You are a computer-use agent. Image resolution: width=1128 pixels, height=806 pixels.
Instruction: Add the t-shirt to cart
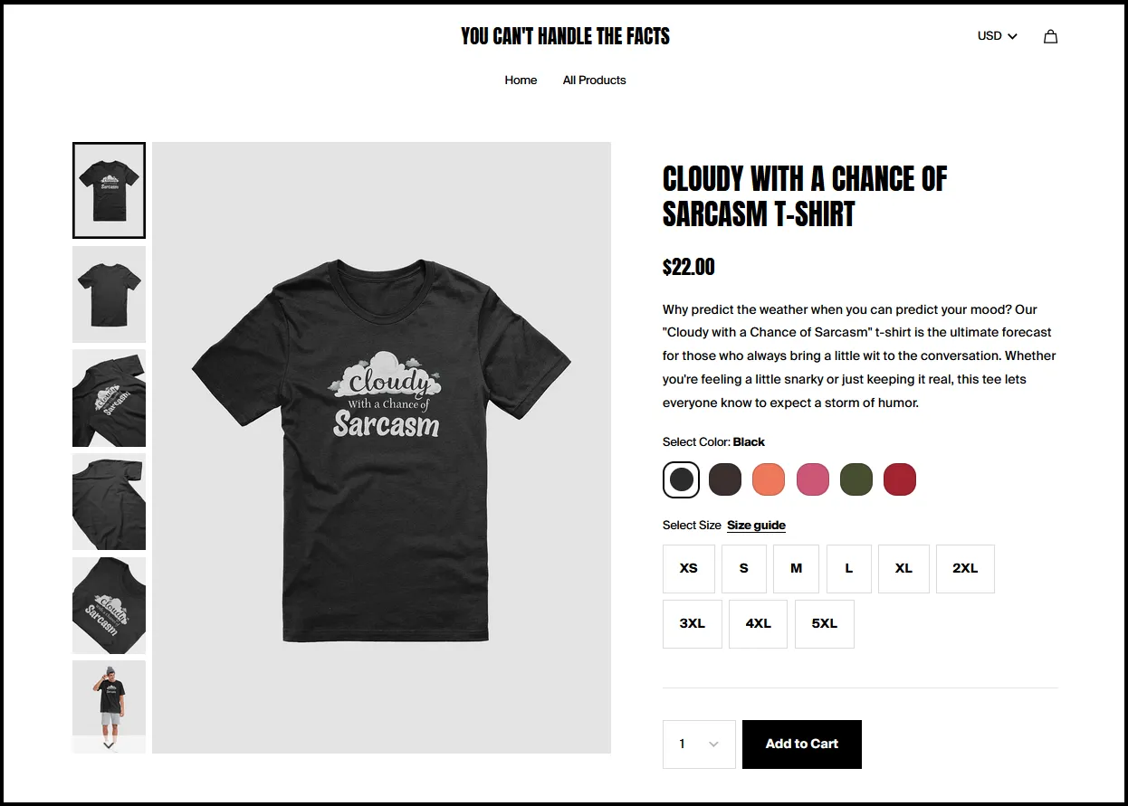[802, 744]
